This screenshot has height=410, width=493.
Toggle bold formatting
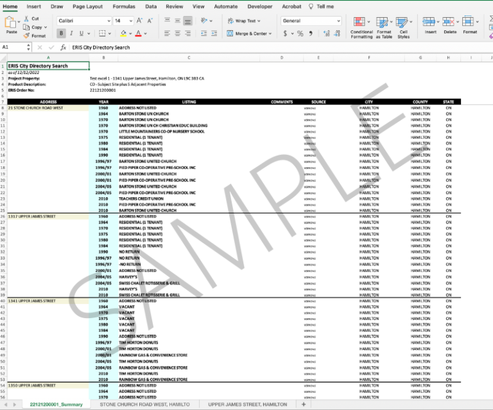[62, 33]
